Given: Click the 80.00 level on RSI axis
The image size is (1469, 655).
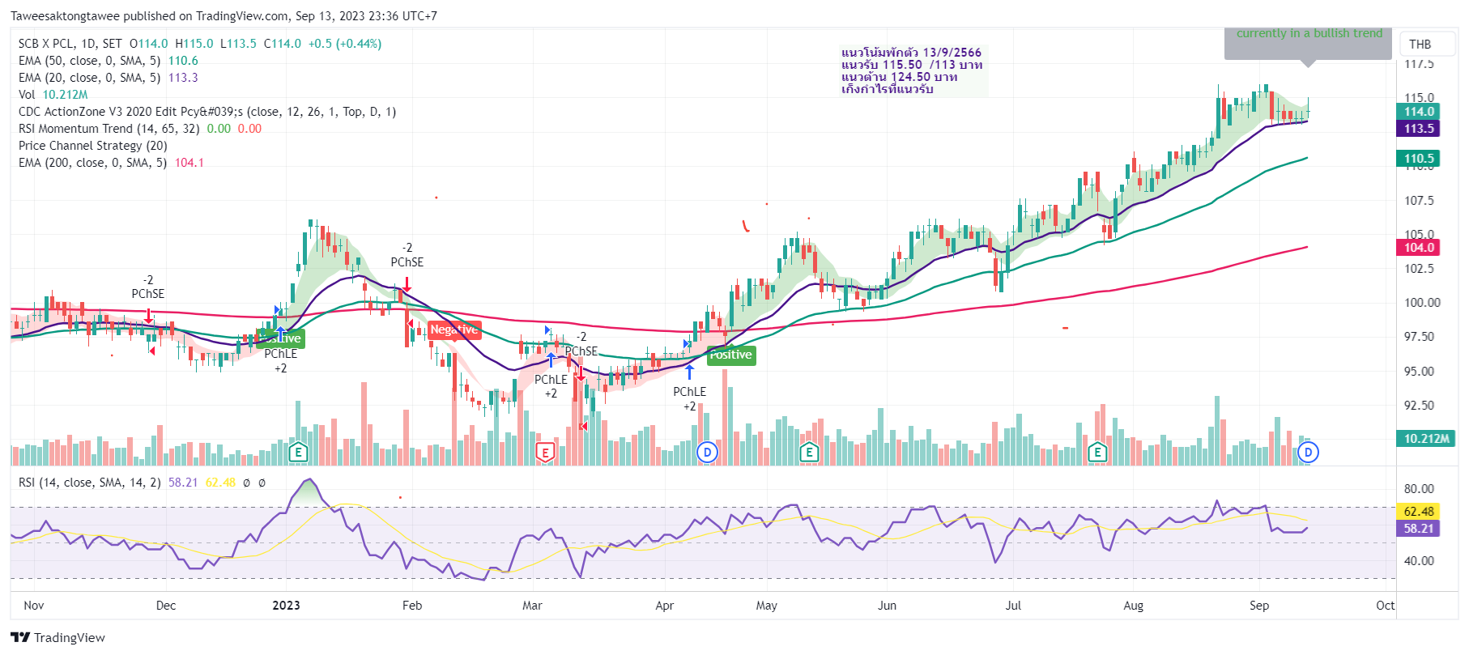Looking at the screenshot, I should tap(1419, 489).
